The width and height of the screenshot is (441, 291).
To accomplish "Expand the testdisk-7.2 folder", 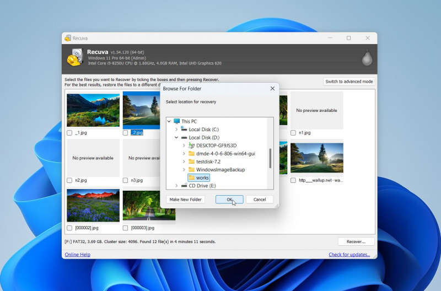I will [x=184, y=161].
